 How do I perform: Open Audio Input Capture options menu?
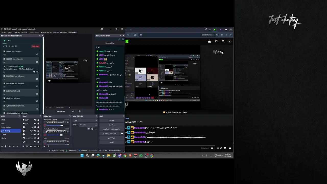point(45,122)
